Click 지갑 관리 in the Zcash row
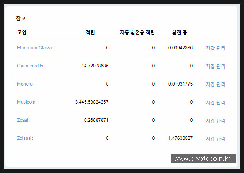244x173 pixels. click(x=215, y=121)
